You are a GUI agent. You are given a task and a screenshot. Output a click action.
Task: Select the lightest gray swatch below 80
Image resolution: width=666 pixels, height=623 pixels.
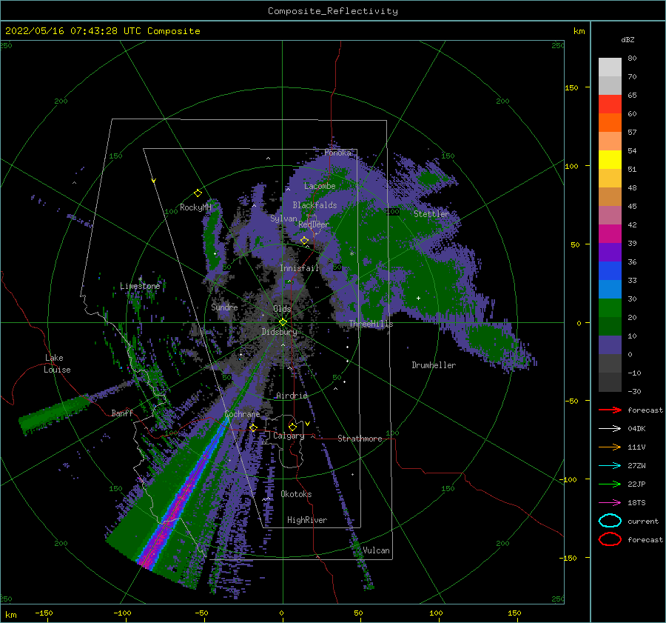coord(610,67)
